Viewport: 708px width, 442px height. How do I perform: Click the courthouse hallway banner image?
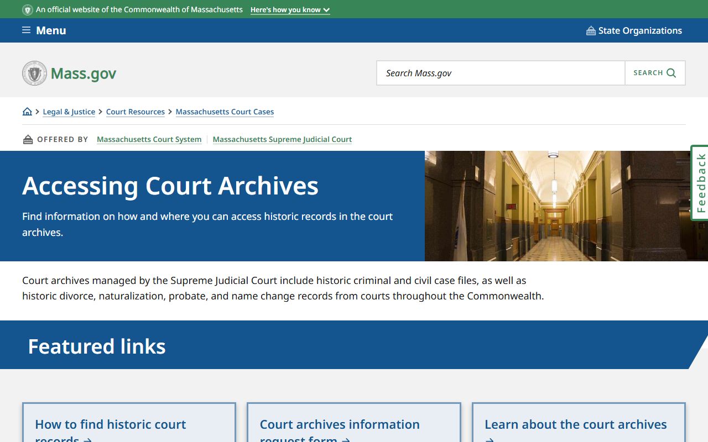[x=566, y=206]
